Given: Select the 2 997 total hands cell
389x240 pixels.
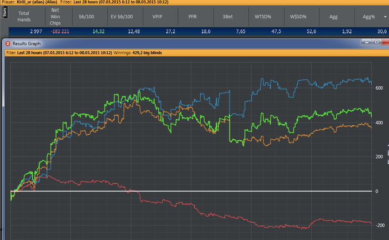Looking at the screenshot, I should coord(36,32).
